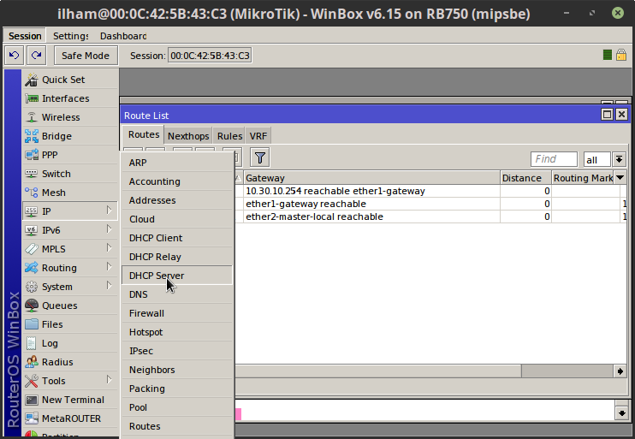Click the System gear sidebar icon
Viewport: 635px width, 439px height.
(31, 287)
